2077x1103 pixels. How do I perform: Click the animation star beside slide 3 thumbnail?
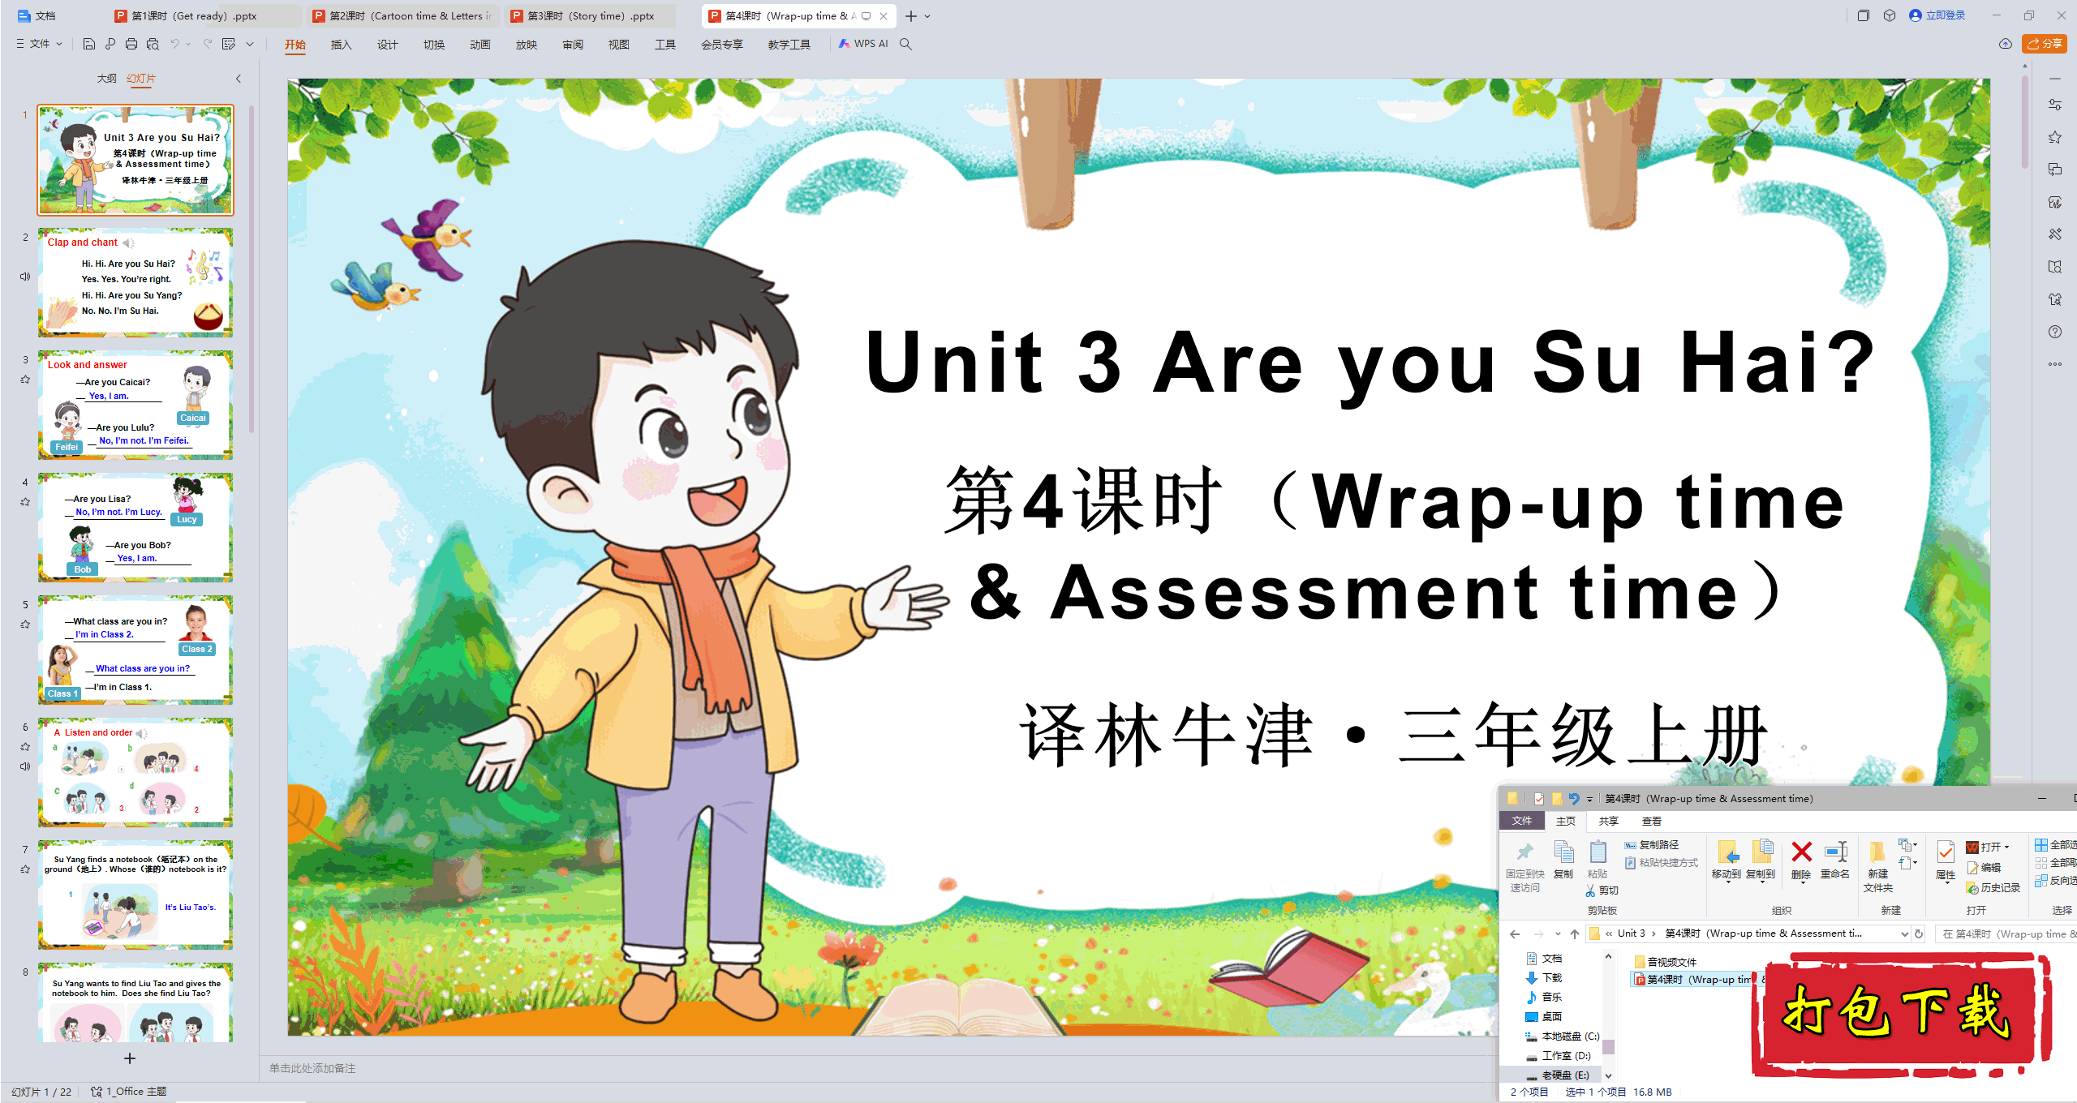(25, 379)
